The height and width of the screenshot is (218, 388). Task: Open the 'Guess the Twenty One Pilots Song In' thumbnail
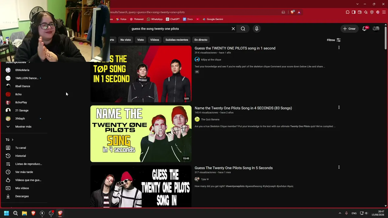click(141, 187)
